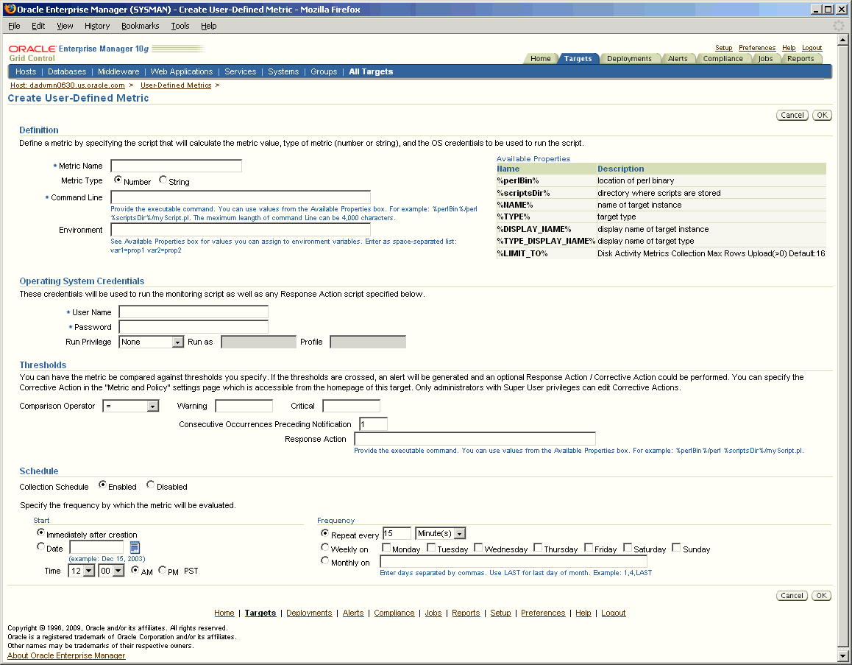Click the Logout link in the header
This screenshot has width=852, height=665.
tap(812, 48)
